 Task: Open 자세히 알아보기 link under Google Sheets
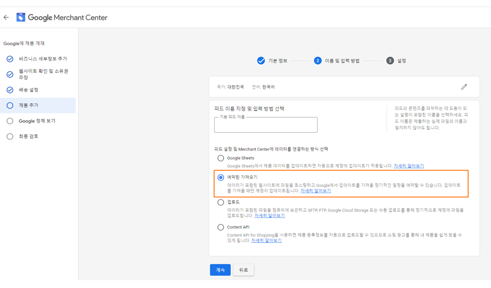tap(409, 166)
